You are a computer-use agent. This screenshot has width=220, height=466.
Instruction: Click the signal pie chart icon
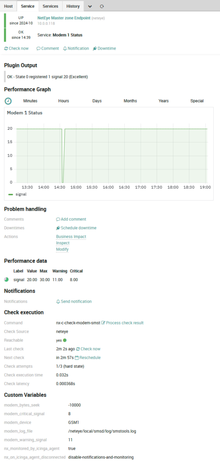tap(6, 279)
